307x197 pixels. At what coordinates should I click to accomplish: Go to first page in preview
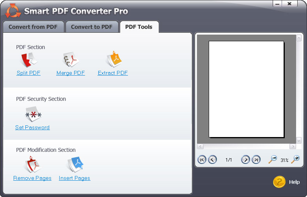(202, 160)
